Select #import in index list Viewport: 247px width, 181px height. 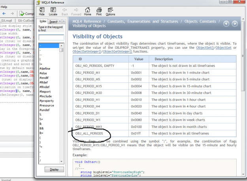[45, 91]
